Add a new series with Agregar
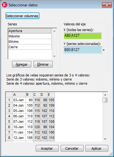The image size is (114, 157). click(x=21, y=64)
